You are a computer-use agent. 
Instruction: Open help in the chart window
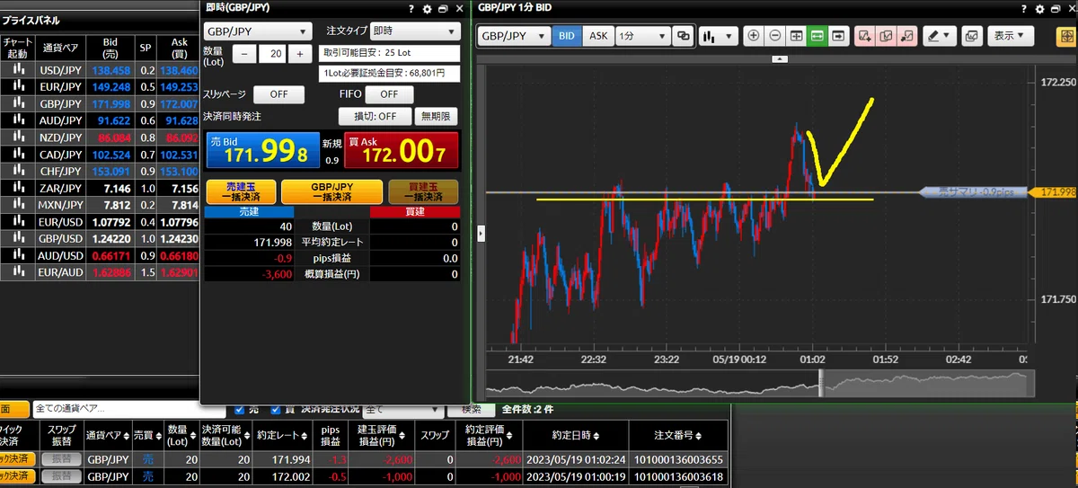pyautogui.click(x=1024, y=9)
